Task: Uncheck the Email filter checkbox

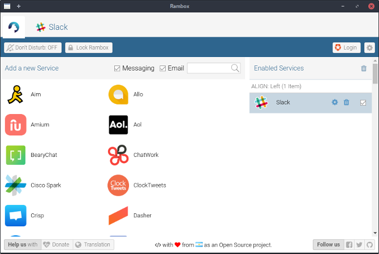Action: click(162, 68)
